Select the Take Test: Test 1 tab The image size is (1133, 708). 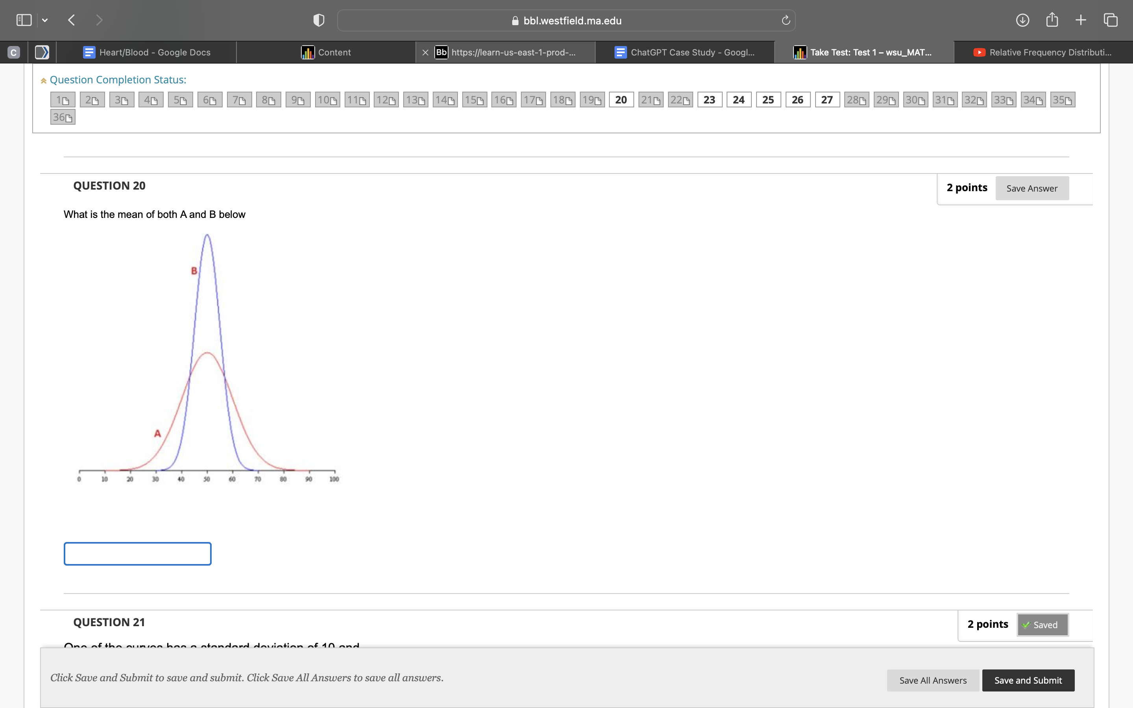[864, 52]
